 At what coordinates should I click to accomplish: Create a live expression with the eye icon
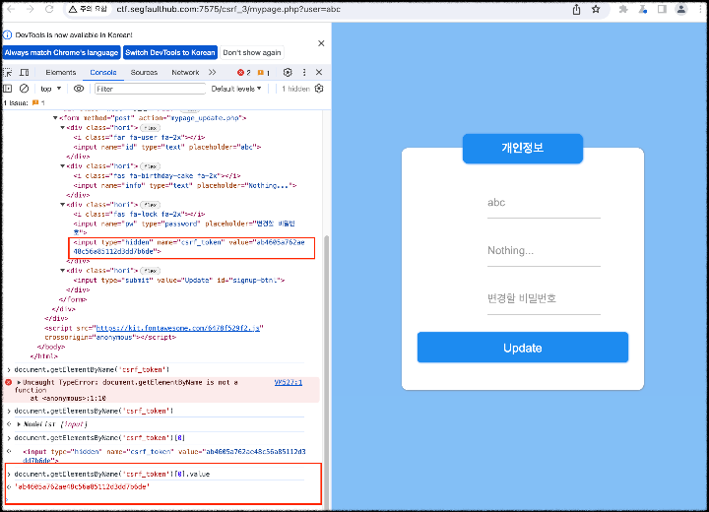click(79, 89)
